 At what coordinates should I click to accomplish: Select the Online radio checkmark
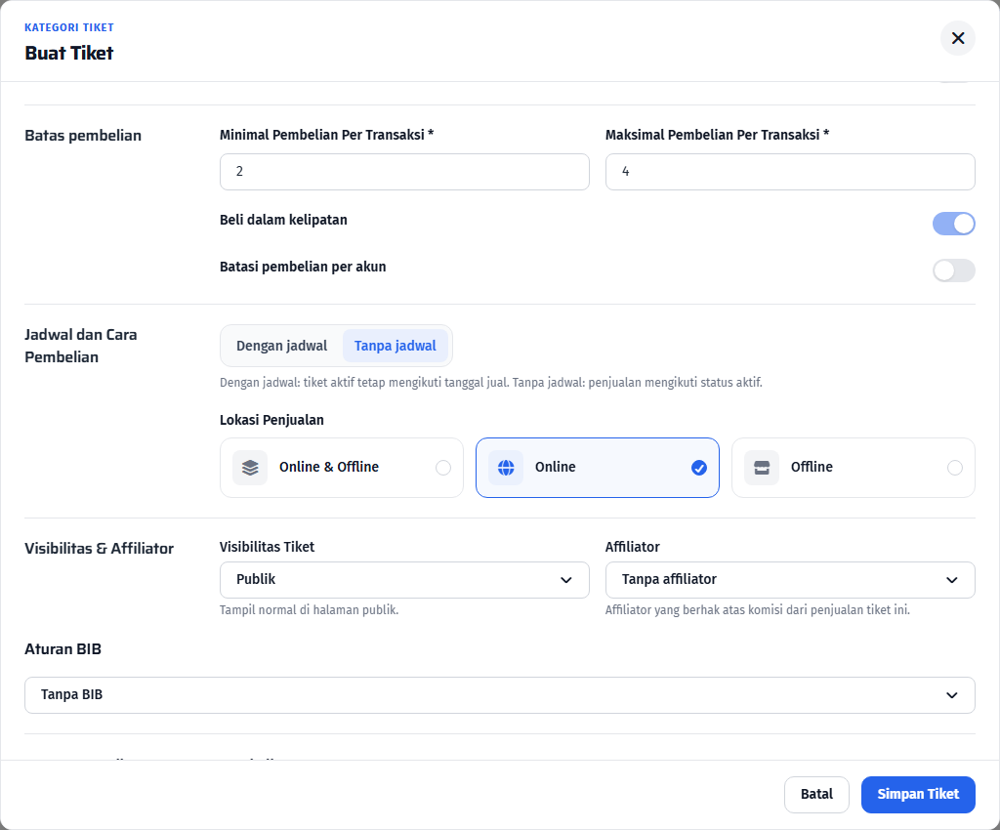point(699,468)
